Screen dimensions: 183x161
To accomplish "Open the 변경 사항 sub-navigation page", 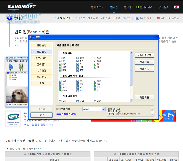I will click(93, 18).
